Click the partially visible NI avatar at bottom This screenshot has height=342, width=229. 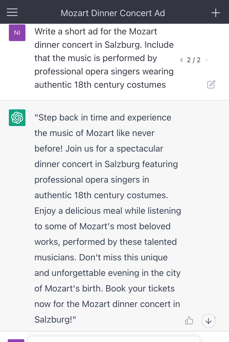[16, 340]
